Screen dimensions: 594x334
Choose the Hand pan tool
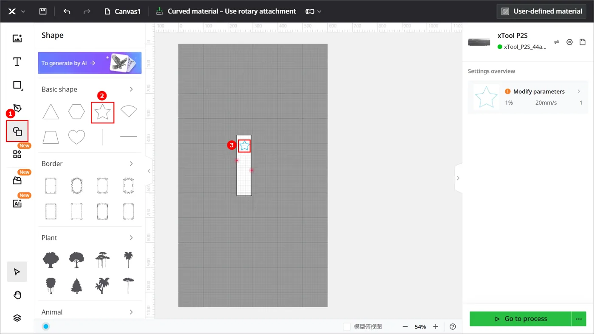click(x=17, y=295)
